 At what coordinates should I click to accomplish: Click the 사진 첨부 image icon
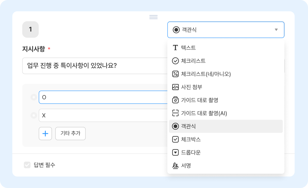point(175,87)
